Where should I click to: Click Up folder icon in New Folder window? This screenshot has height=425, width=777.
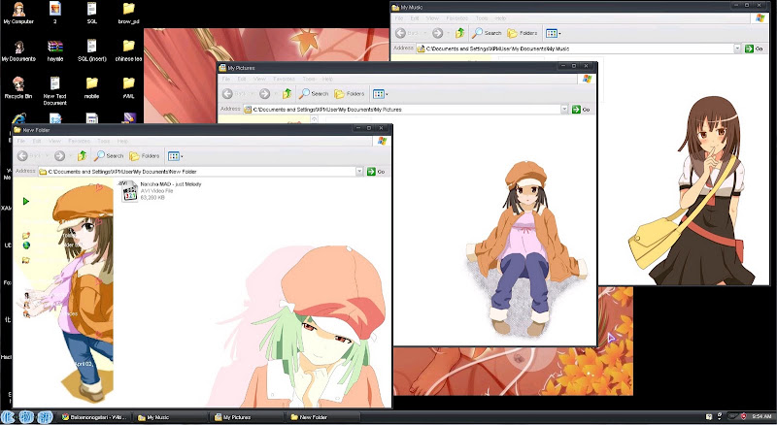[x=82, y=156]
